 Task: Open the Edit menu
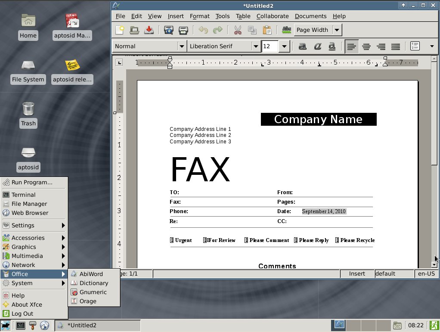point(136,16)
